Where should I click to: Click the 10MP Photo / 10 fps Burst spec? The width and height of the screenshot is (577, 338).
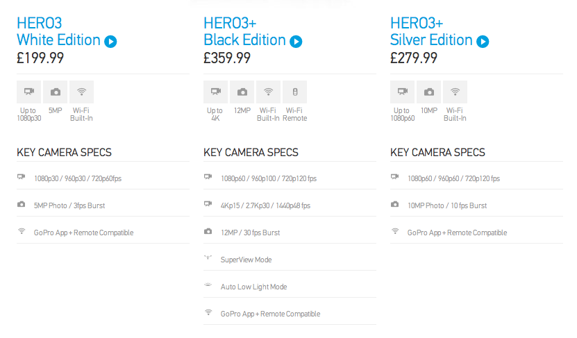click(447, 205)
